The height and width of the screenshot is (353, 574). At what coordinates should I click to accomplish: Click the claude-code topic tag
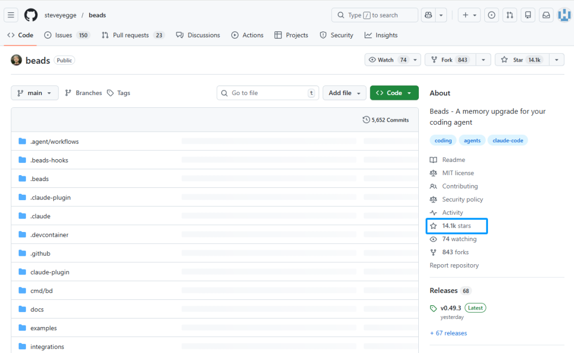508,141
